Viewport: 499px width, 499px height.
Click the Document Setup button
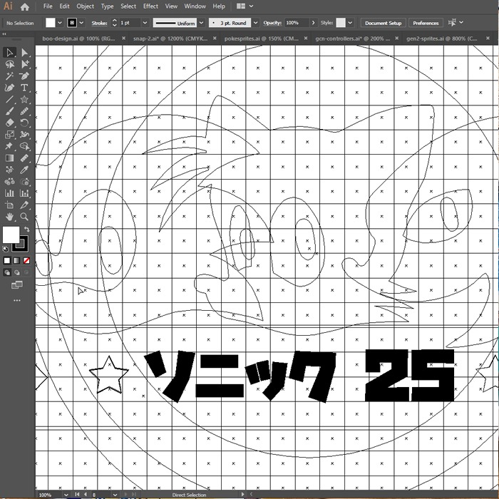383,23
